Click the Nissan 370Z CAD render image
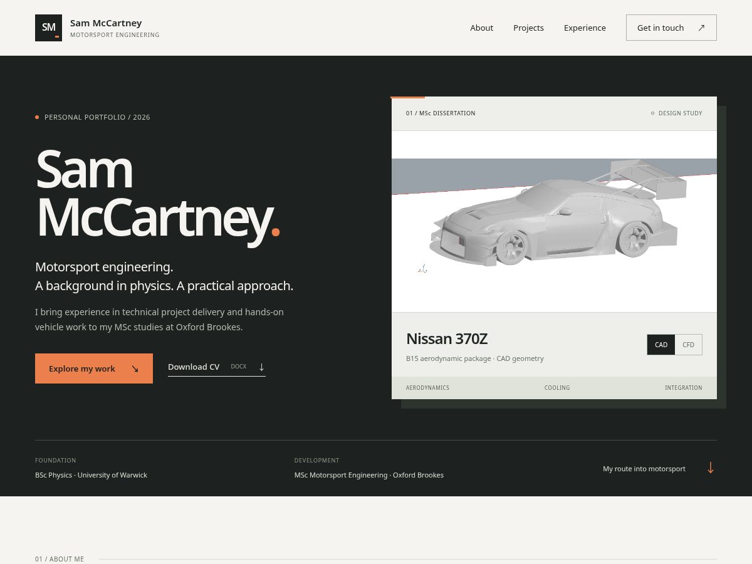The image size is (752, 564). (x=554, y=221)
